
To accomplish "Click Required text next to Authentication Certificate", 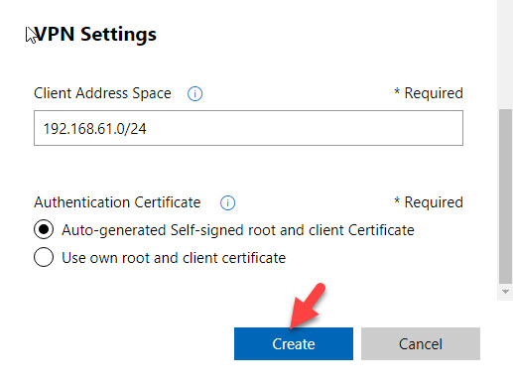I will [x=429, y=202].
